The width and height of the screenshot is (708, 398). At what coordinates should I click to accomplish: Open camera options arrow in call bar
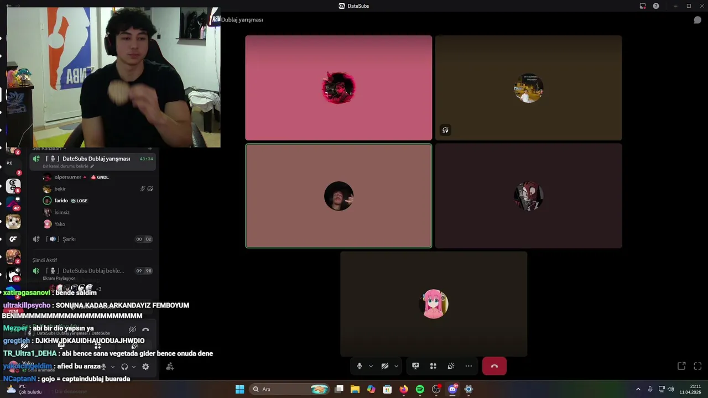click(396, 366)
